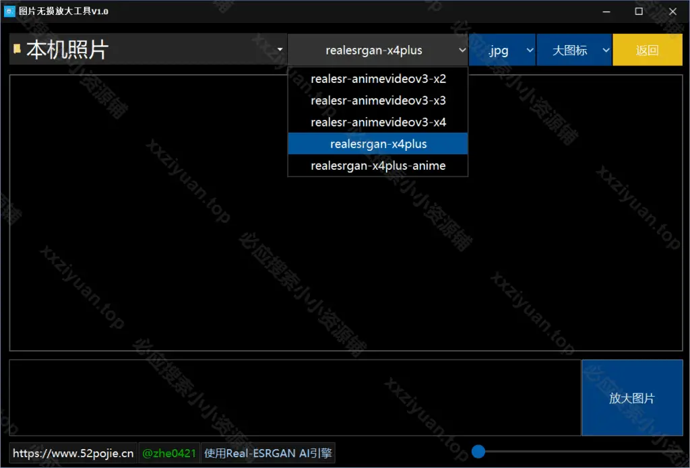
Task: Collapse the realesrgan-x4plus model combo box
Action: [461, 51]
